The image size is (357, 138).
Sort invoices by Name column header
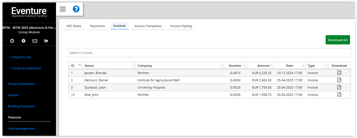coord(109,66)
